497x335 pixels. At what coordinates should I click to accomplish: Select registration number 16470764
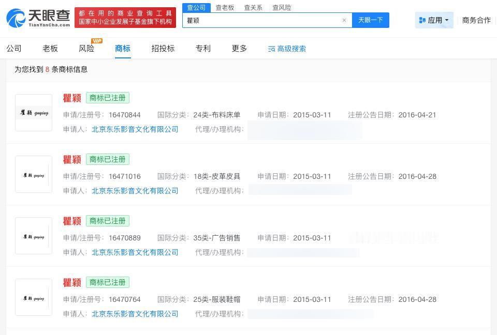click(x=125, y=299)
